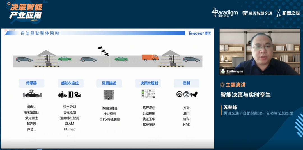The width and height of the screenshot is (303, 150).
Task: Click the orange truck on the road
Action: pos(150,58)
